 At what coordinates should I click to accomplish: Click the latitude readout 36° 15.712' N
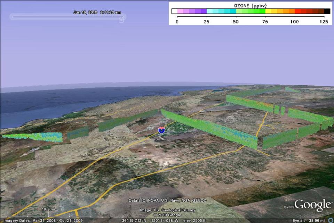[134, 221]
